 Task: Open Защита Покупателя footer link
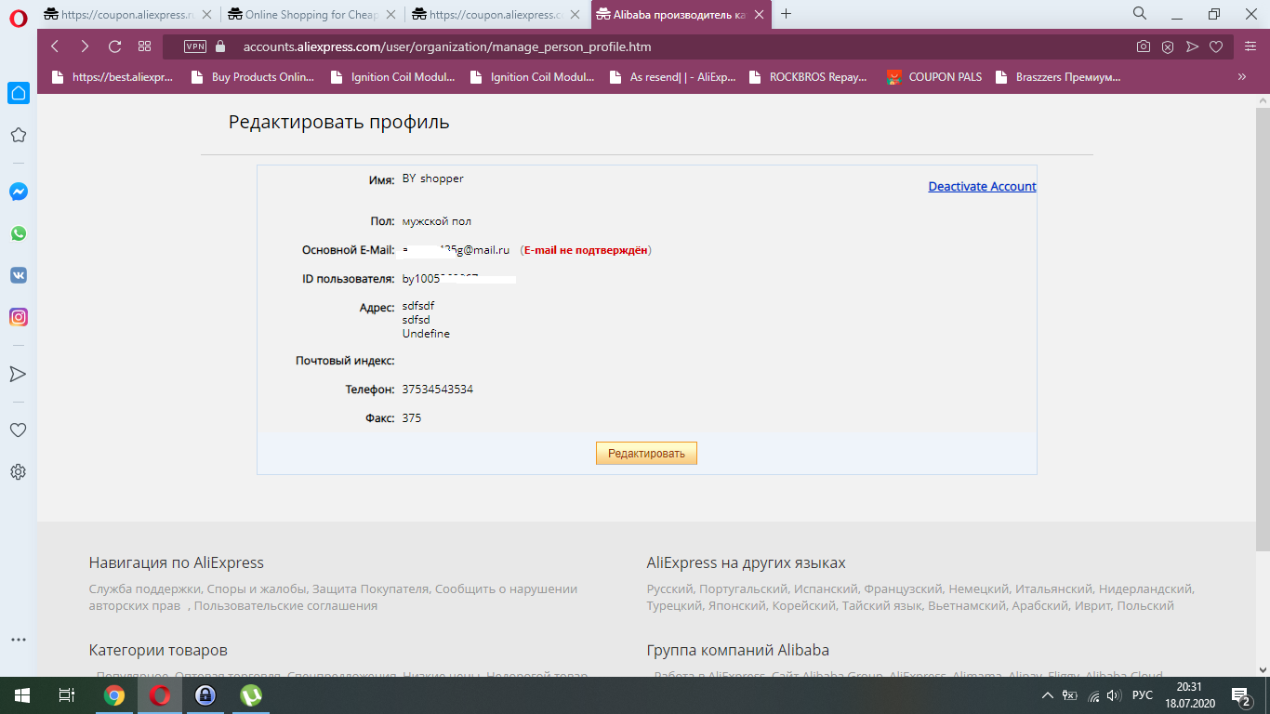371,588
